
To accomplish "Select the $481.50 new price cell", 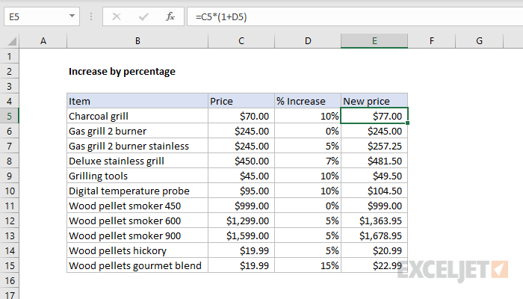I will [x=374, y=161].
